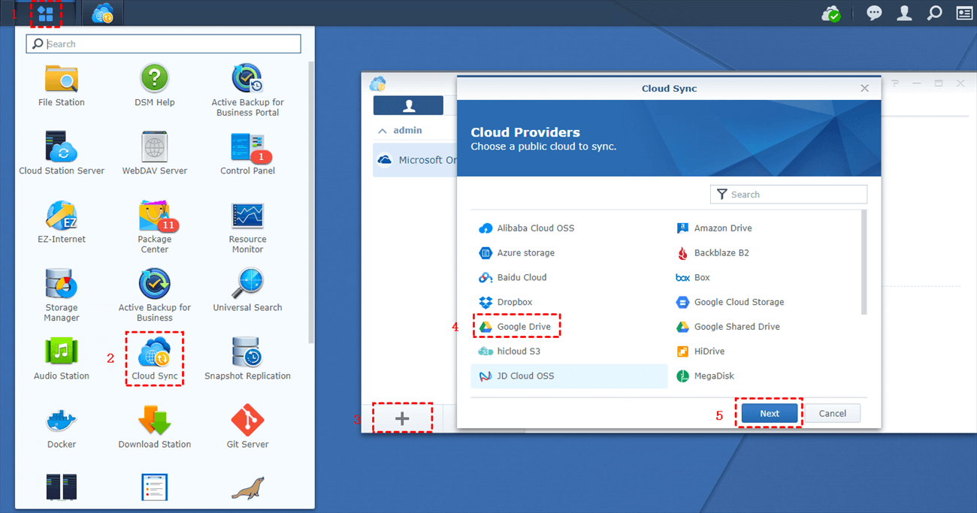Launch WebDAV Server
Viewport: 977px width, 513px height.
coord(155,153)
